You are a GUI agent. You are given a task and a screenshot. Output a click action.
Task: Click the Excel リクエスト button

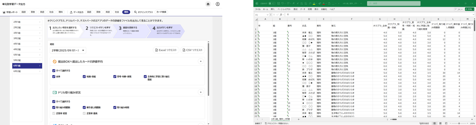tap(166, 50)
